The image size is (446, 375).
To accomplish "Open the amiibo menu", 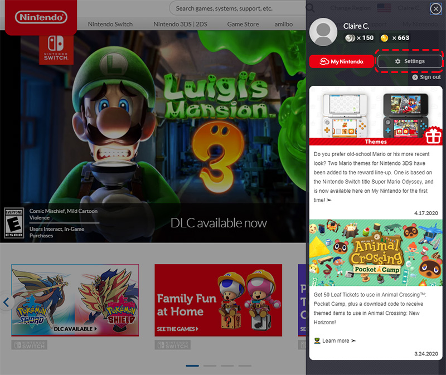I will [x=284, y=24].
